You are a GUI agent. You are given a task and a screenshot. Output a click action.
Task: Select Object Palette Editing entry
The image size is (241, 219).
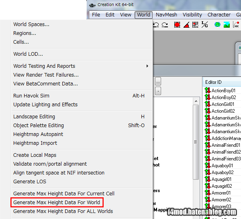click(82, 126)
